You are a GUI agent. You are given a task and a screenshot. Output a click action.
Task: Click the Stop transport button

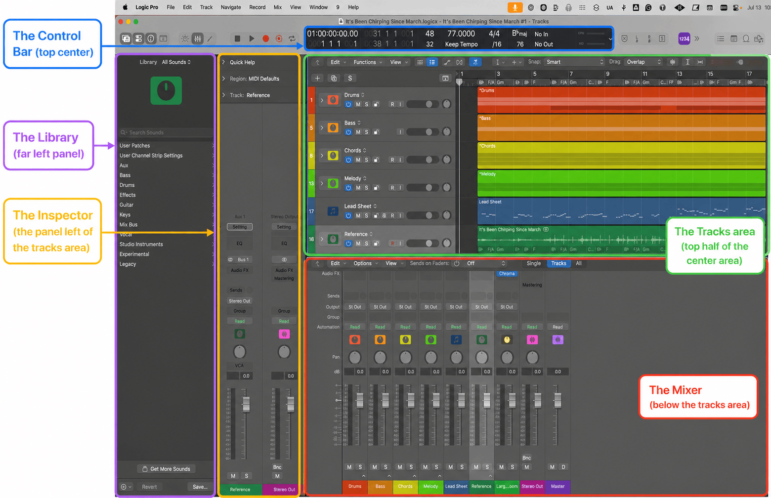[237, 39]
